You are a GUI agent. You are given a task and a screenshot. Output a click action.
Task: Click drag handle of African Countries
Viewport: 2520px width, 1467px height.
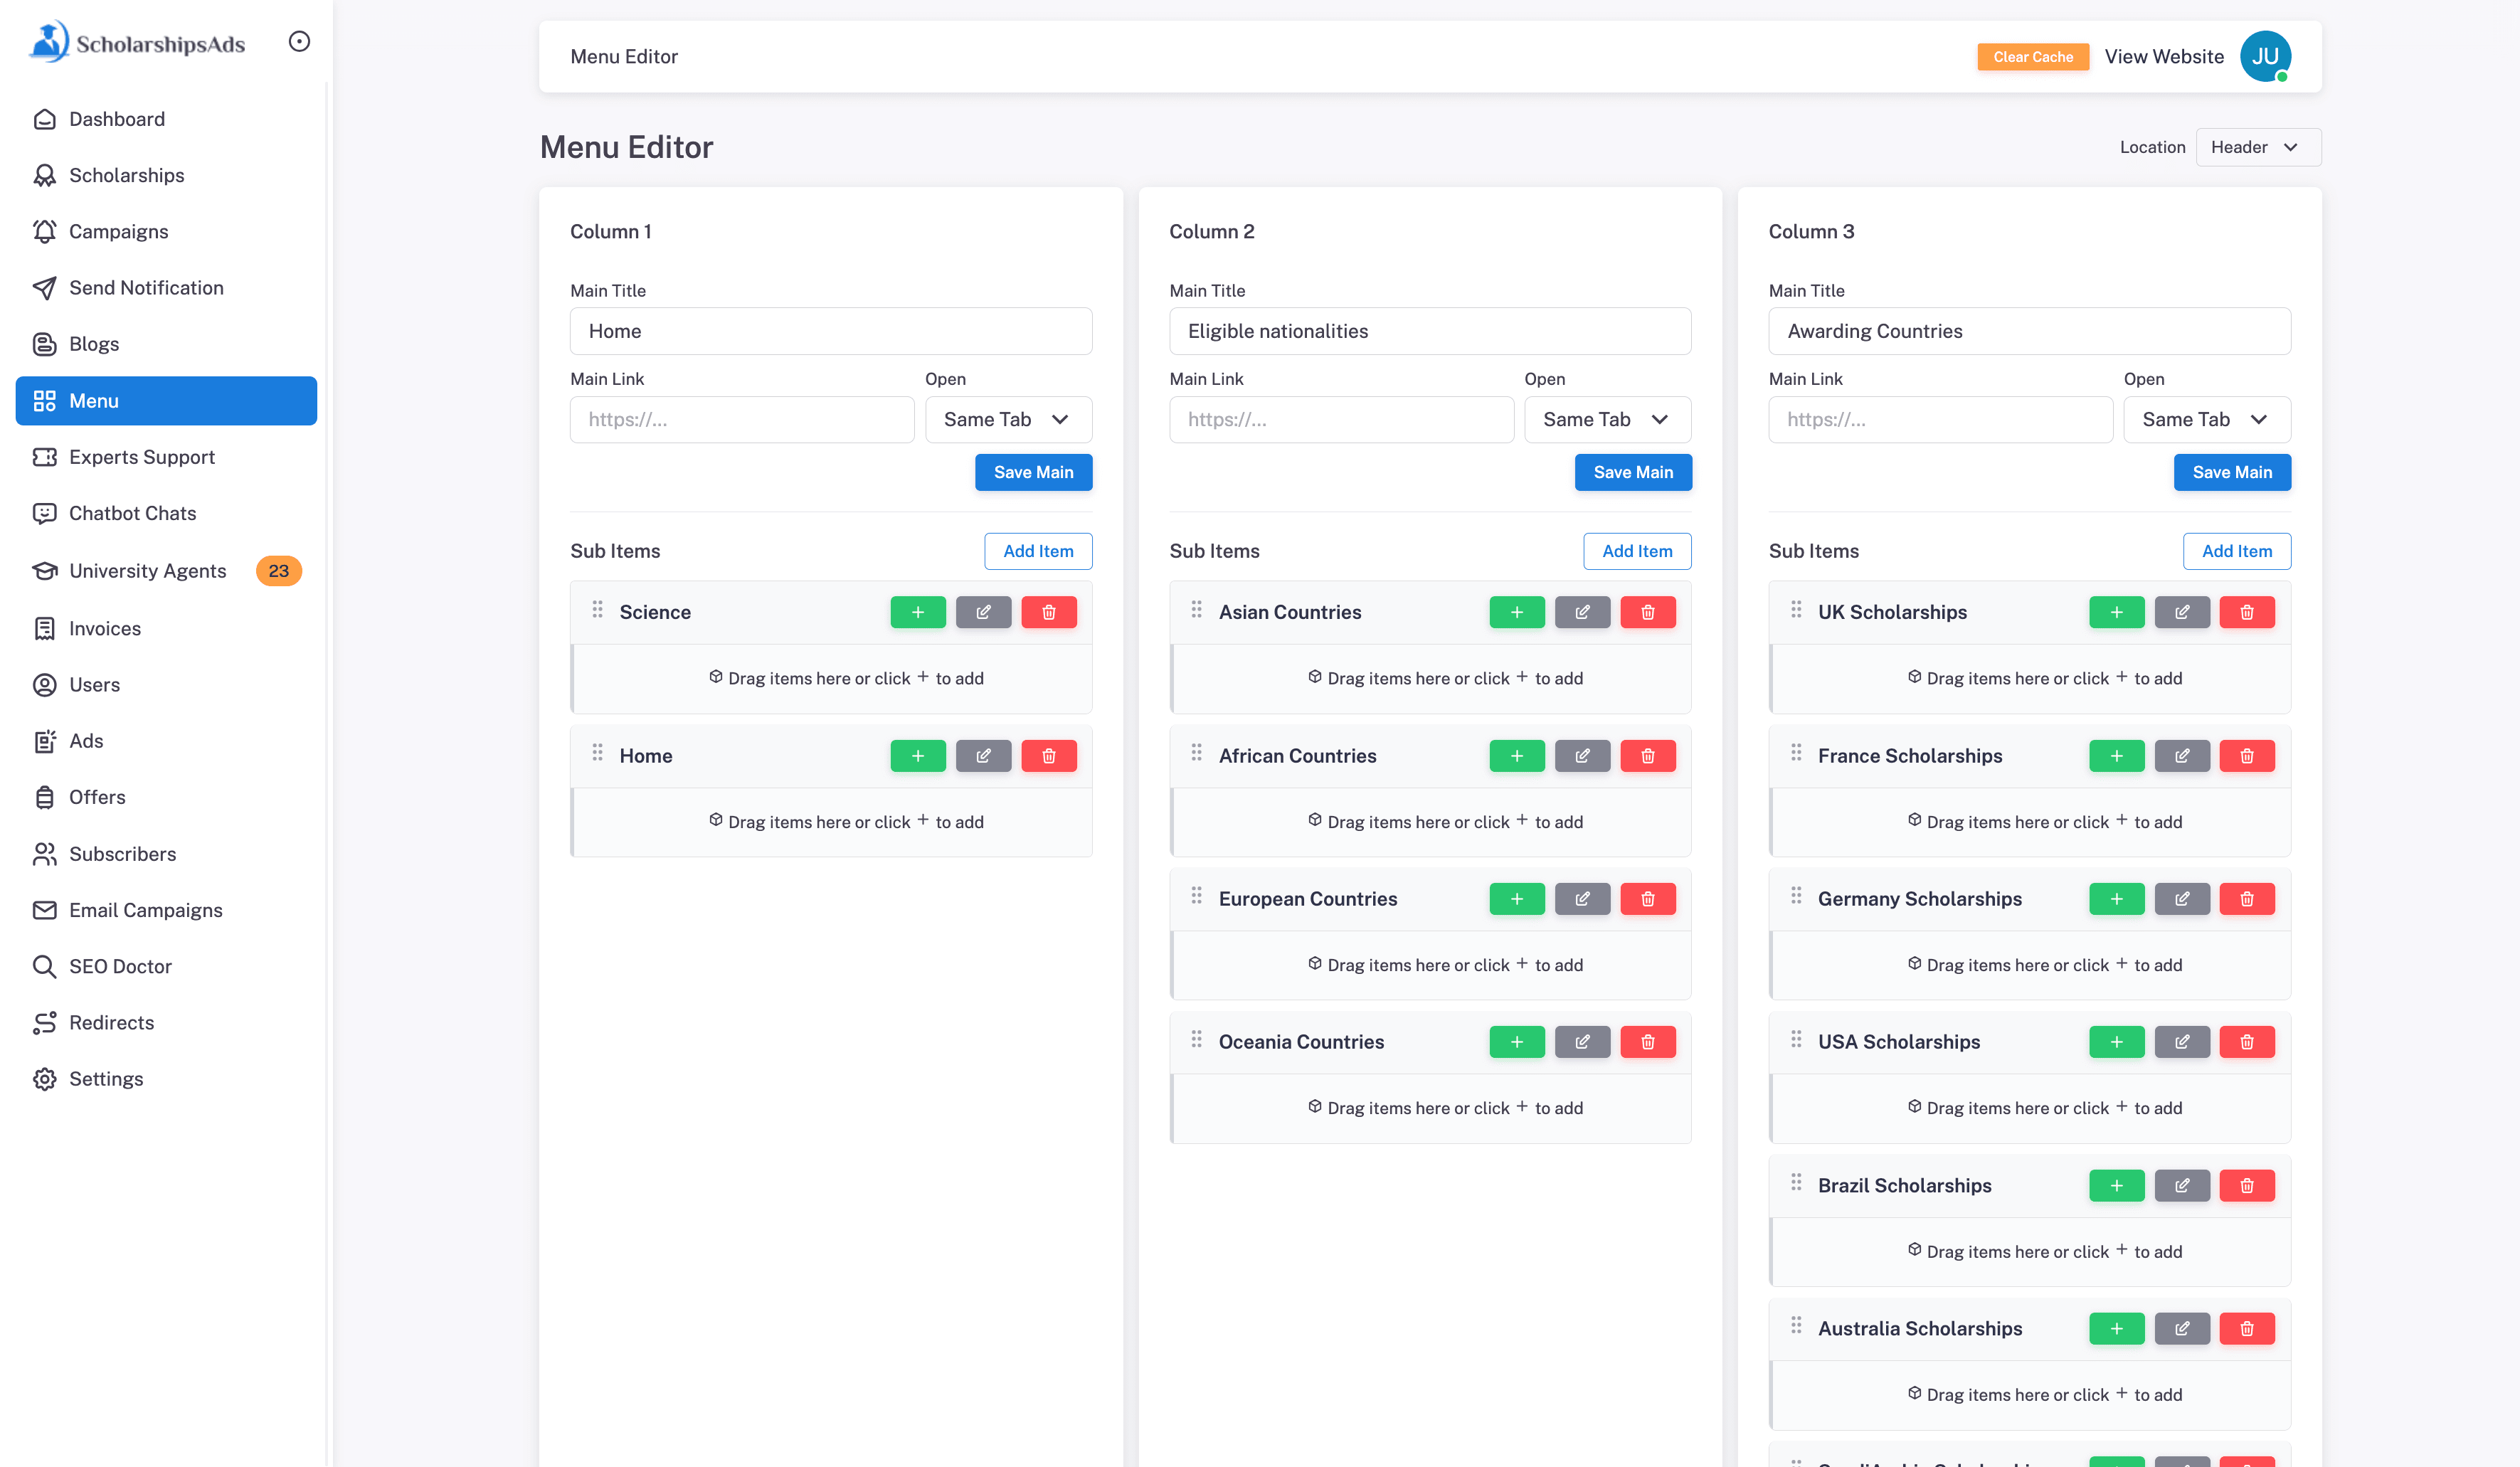pyautogui.click(x=1196, y=753)
